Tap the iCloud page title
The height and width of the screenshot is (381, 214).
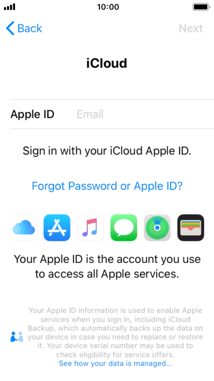tap(107, 63)
